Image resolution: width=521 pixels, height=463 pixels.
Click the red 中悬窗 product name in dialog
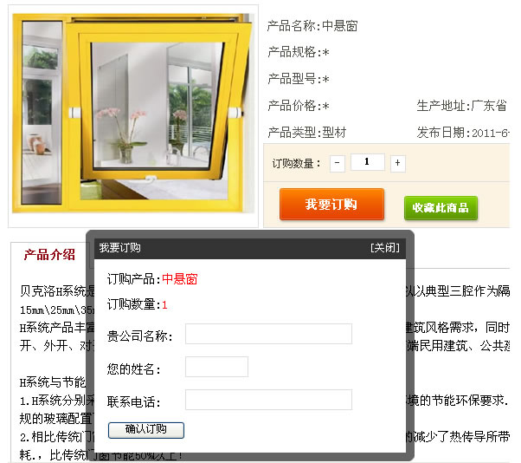click(180, 279)
